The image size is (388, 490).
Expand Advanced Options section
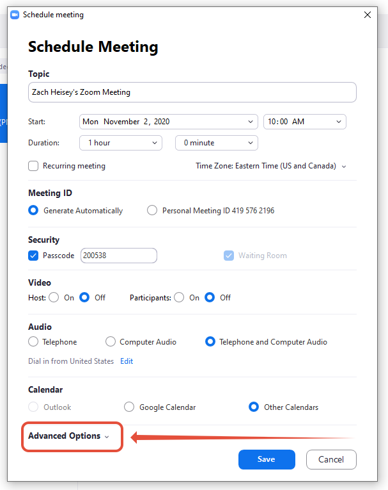pos(69,436)
